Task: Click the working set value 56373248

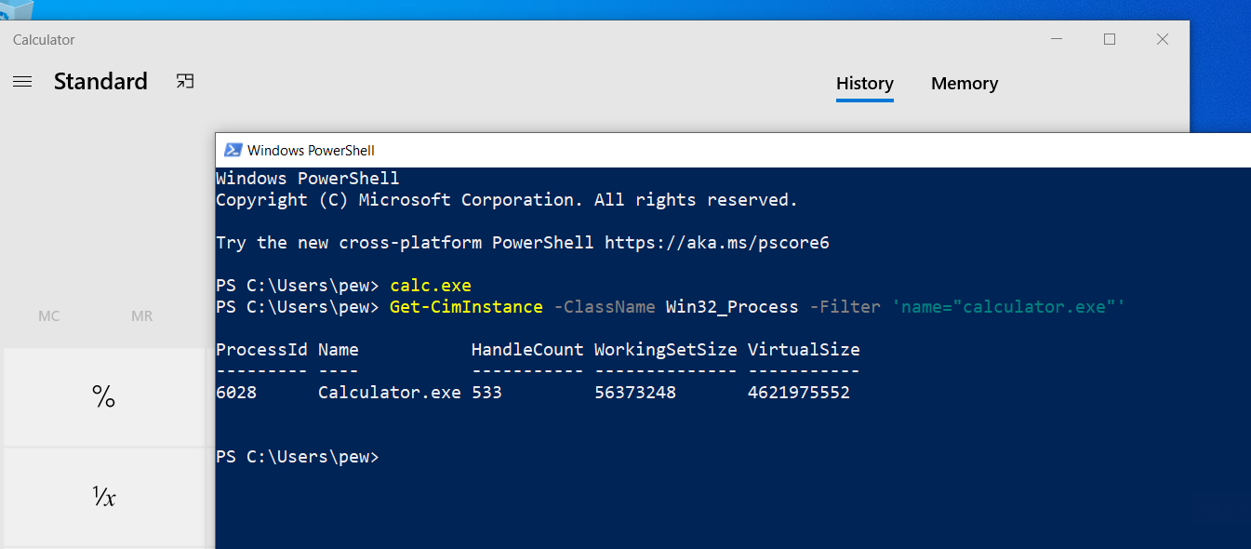Action: click(635, 393)
